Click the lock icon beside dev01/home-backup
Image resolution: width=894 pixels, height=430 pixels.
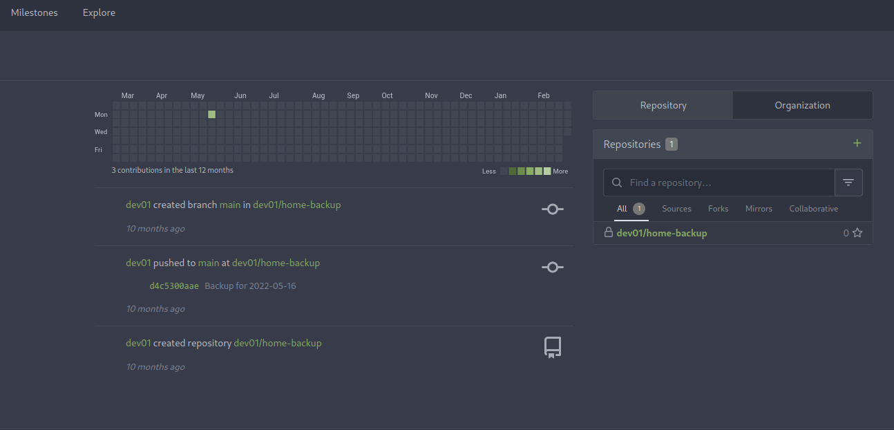pyautogui.click(x=609, y=232)
